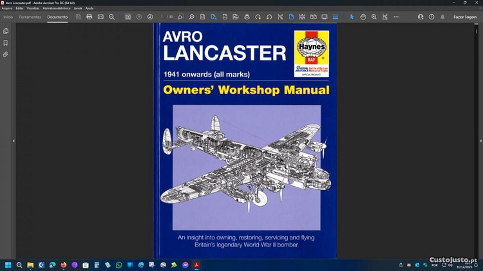Viewport: 483px width, 271px height.
Task: Toggle two-page view mode icon
Action: 313,17
